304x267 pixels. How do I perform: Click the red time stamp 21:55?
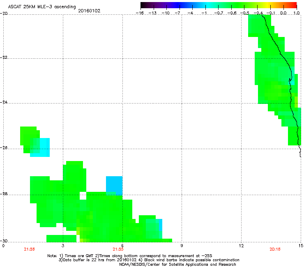[x=118, y=249]
